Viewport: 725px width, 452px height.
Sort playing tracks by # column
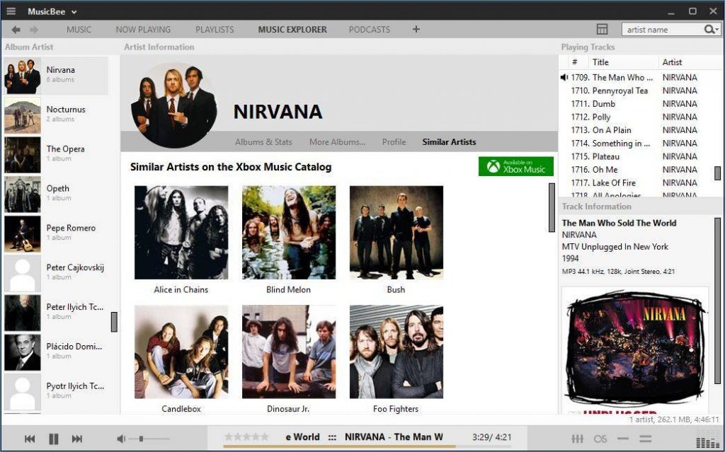(x=574, y=62)
